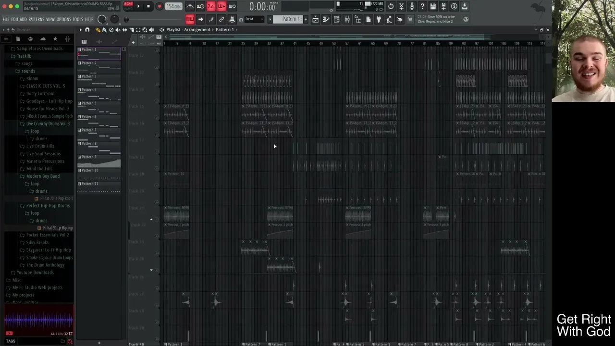Image resolution: width=615 pixels, height=346 pixels.
Task: Open the Piano roll view icon
Action: [326, 19]
